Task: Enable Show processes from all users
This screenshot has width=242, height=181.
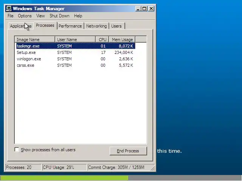Action: pyautogui.click(x=17, y=149)
